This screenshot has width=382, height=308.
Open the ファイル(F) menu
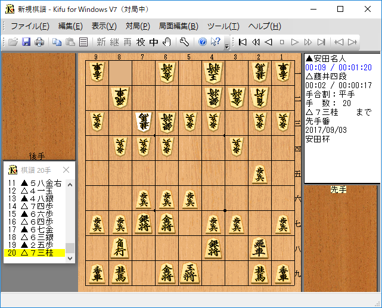click(x=30, y=26)
